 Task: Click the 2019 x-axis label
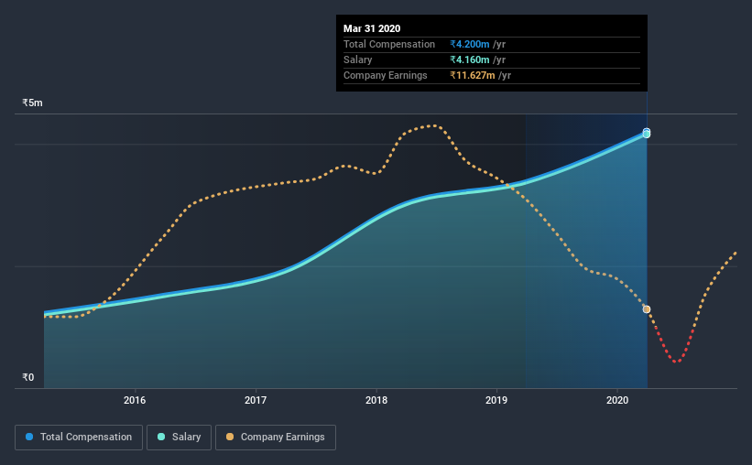pos(496,400)
